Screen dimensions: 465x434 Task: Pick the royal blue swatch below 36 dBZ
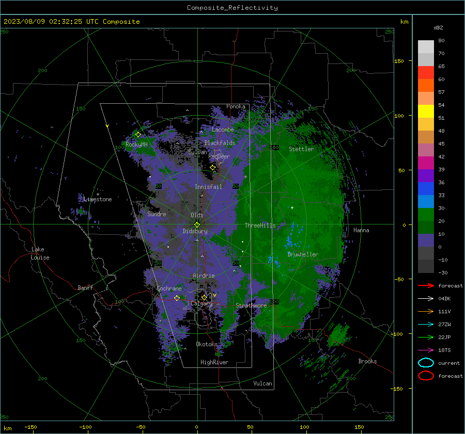[x=426, y=188]
